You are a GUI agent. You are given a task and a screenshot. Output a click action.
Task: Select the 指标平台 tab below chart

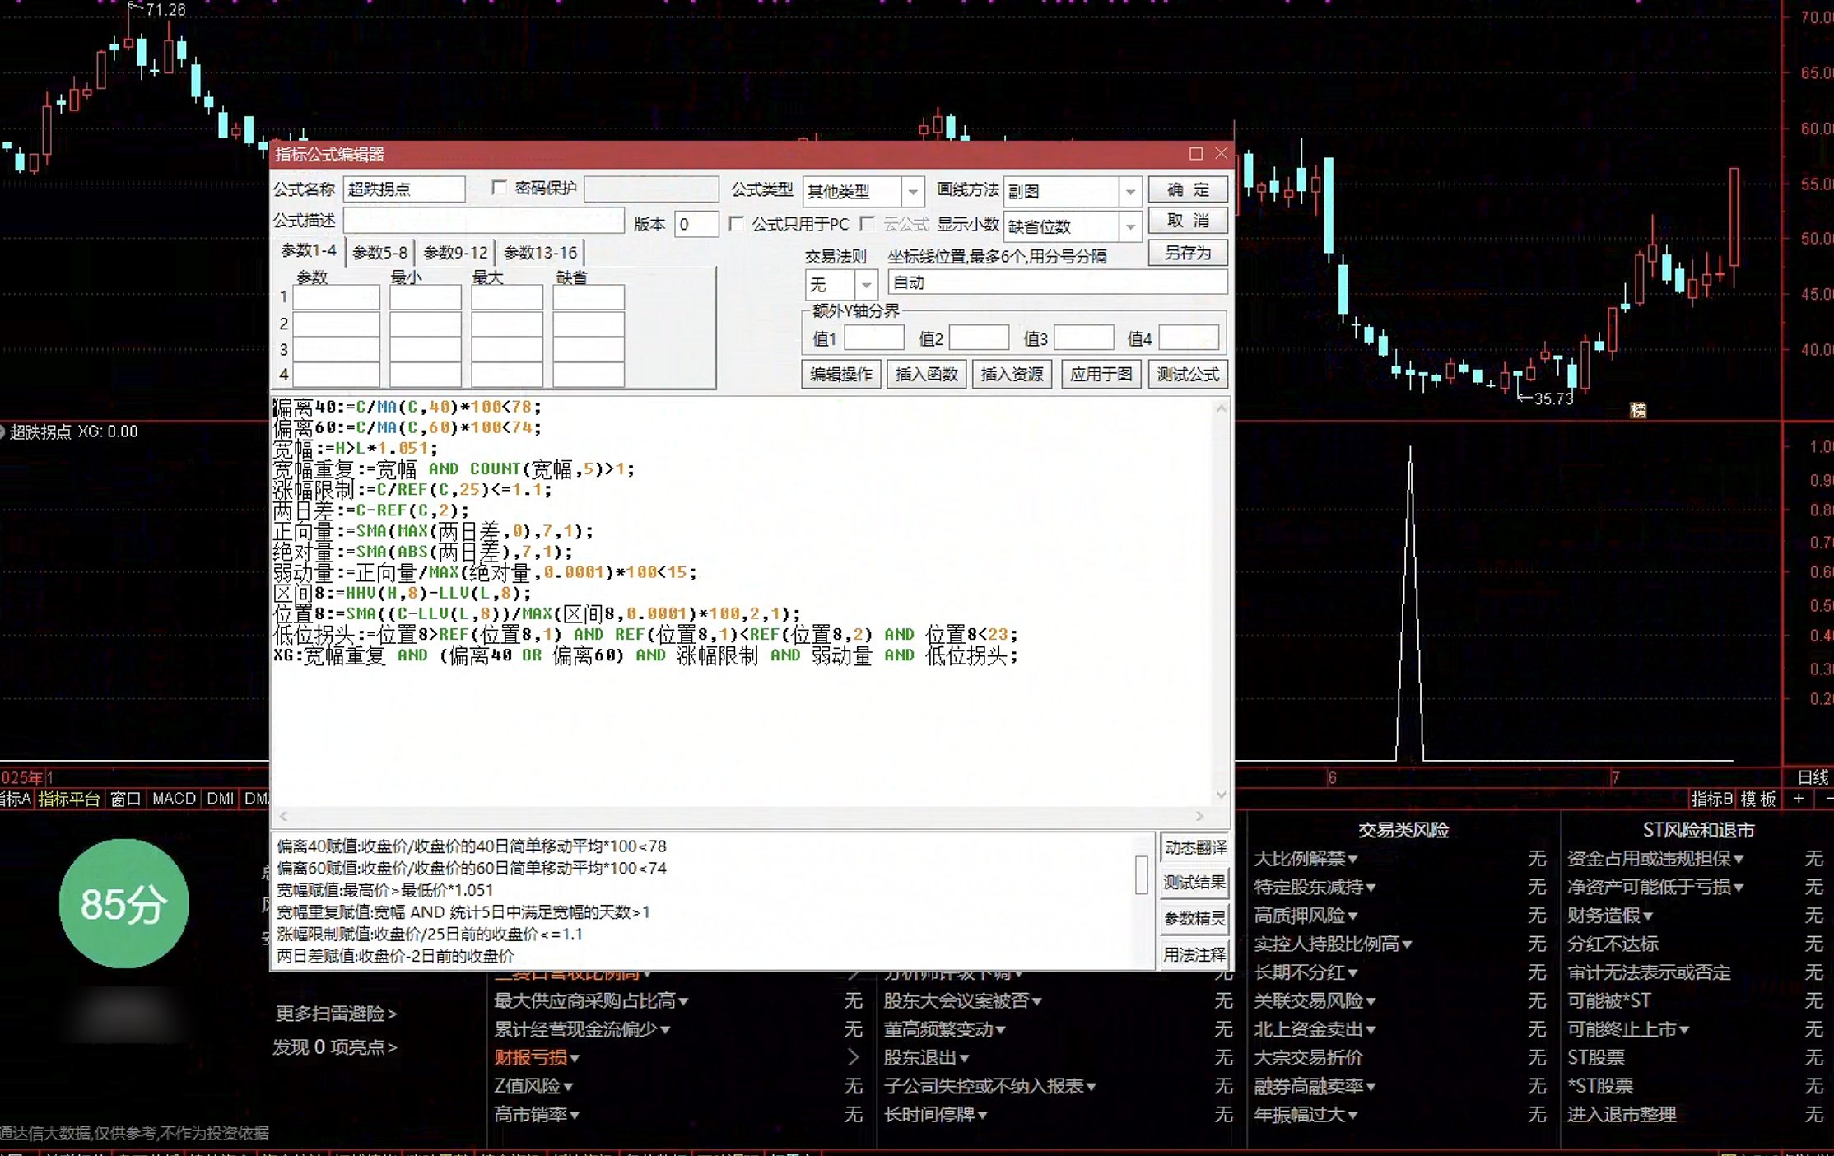tap(69, 799)
